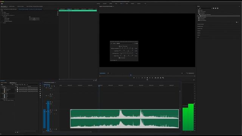Open the Program monitor Button Editor plus
This screenshot has height=136, width=242.
coord(194,80)
